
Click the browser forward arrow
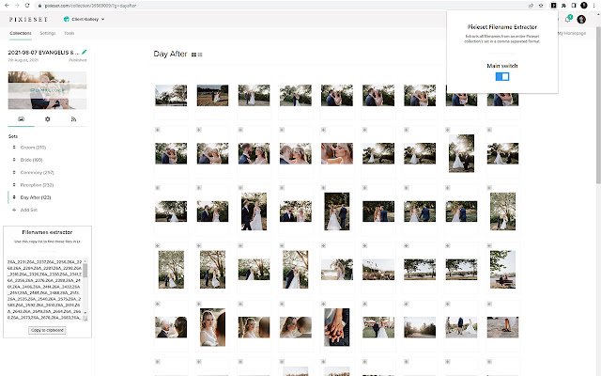pos(17,6)
